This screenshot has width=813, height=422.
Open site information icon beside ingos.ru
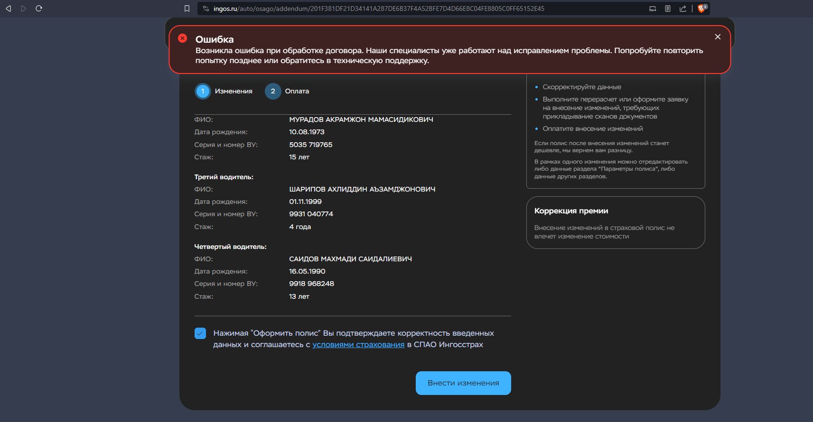pos(206,9)
